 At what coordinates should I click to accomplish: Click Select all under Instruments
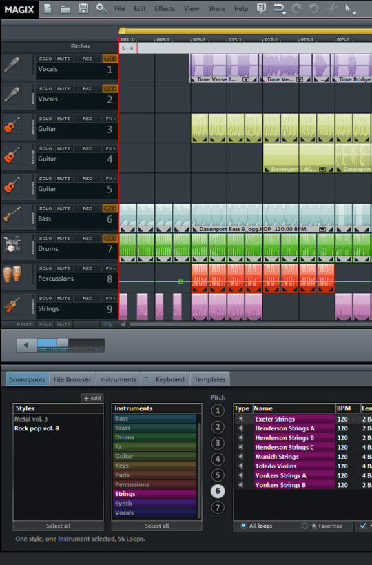(x=156, y=526)
